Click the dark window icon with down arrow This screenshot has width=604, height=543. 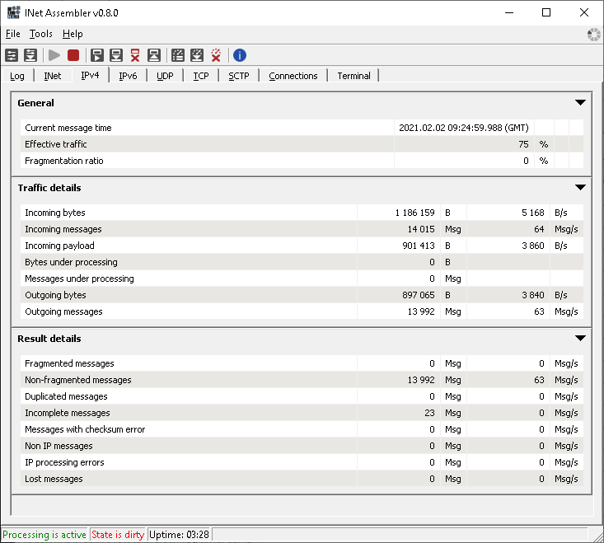coord(116,55)
